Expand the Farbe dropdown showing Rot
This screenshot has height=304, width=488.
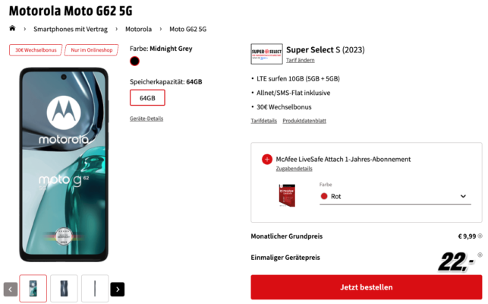[x=395, y=196]
